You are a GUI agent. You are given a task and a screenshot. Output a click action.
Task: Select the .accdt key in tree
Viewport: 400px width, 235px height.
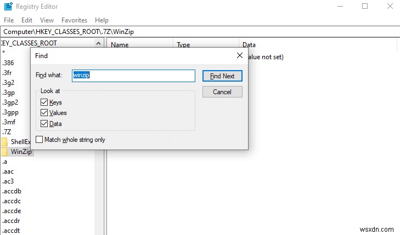click(x=11, y=231)
